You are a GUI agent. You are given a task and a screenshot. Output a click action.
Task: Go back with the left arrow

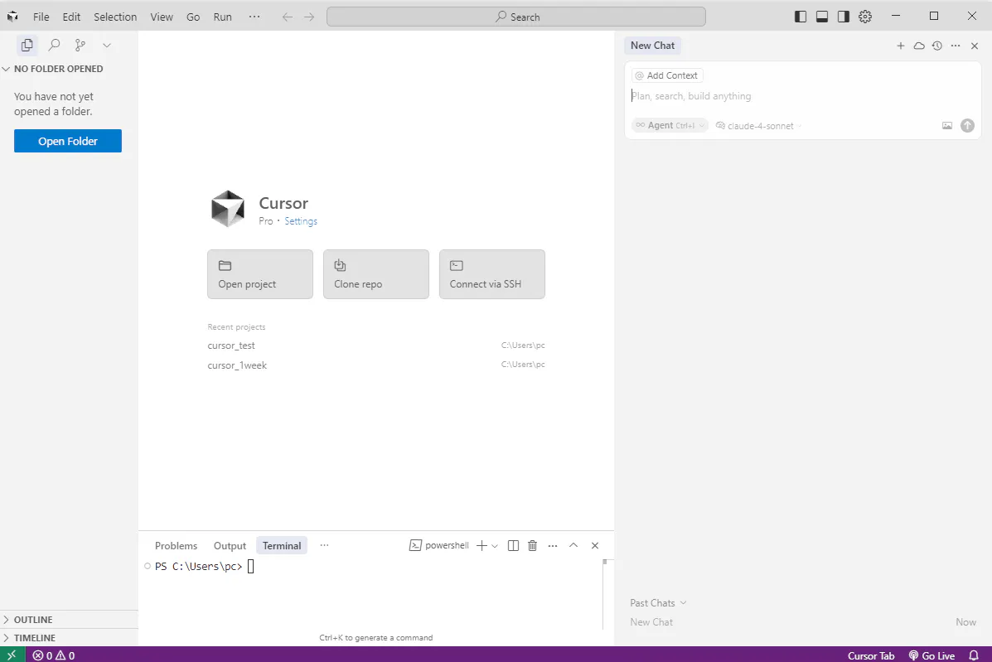point(288,17)
